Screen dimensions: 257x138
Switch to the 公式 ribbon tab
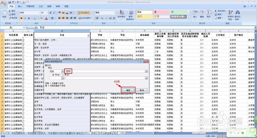(x=41, y=6)
